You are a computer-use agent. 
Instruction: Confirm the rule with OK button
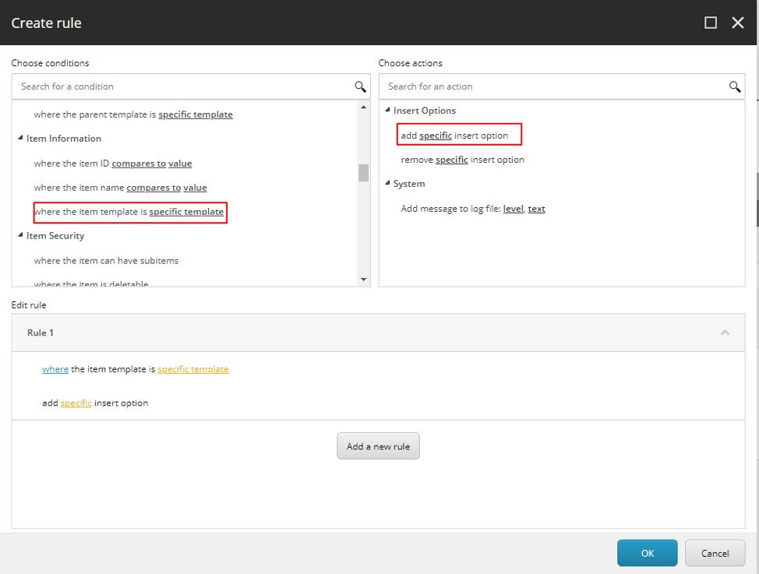point(647,553)
